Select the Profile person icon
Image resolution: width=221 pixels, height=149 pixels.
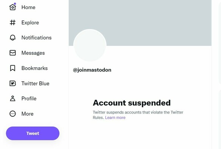click(x=12, y=98)
